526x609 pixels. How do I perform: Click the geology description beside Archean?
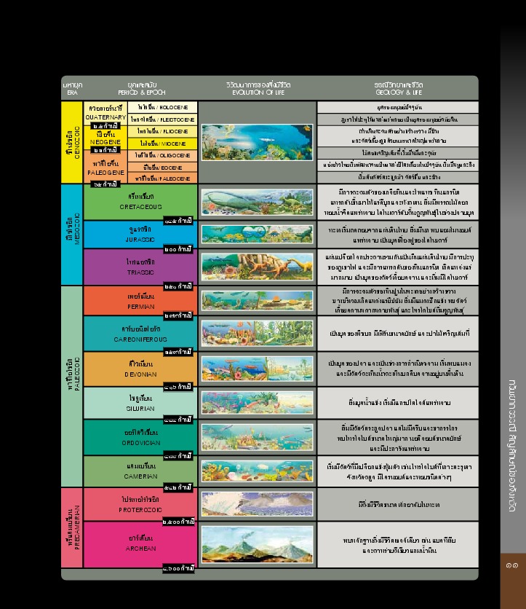(x=398, y=544)
